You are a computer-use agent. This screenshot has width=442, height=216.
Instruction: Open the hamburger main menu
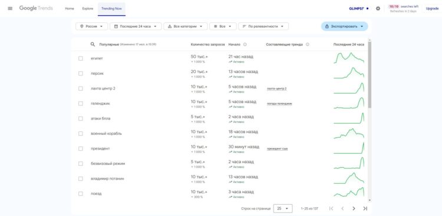pos(10,8)
